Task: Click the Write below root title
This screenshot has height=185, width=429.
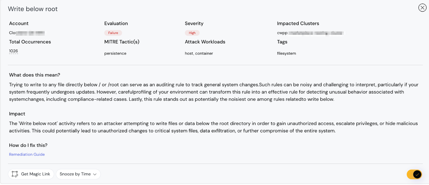Action: [33, 9]
